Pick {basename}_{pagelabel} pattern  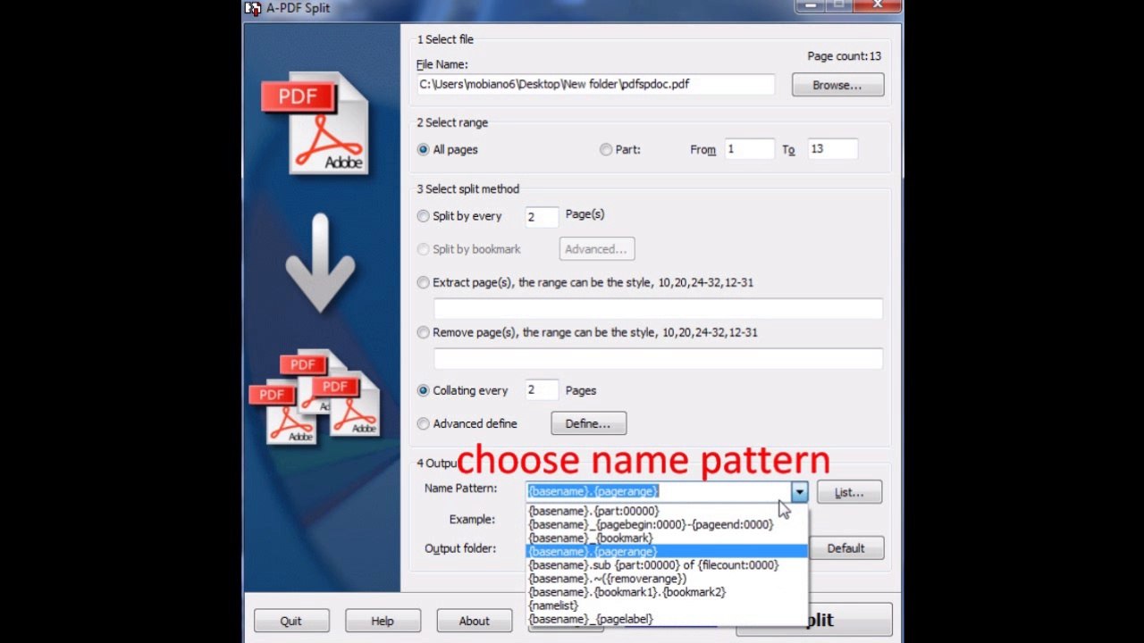(x=667, y=618)
